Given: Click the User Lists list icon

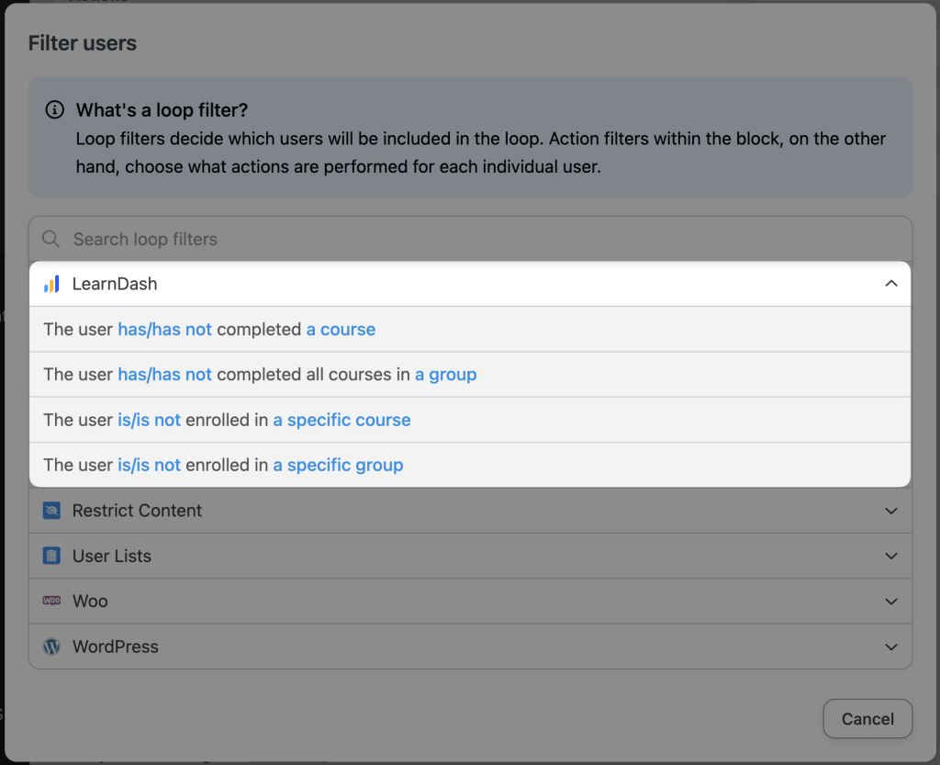Looking at the screenshot, I should [51, 556].
